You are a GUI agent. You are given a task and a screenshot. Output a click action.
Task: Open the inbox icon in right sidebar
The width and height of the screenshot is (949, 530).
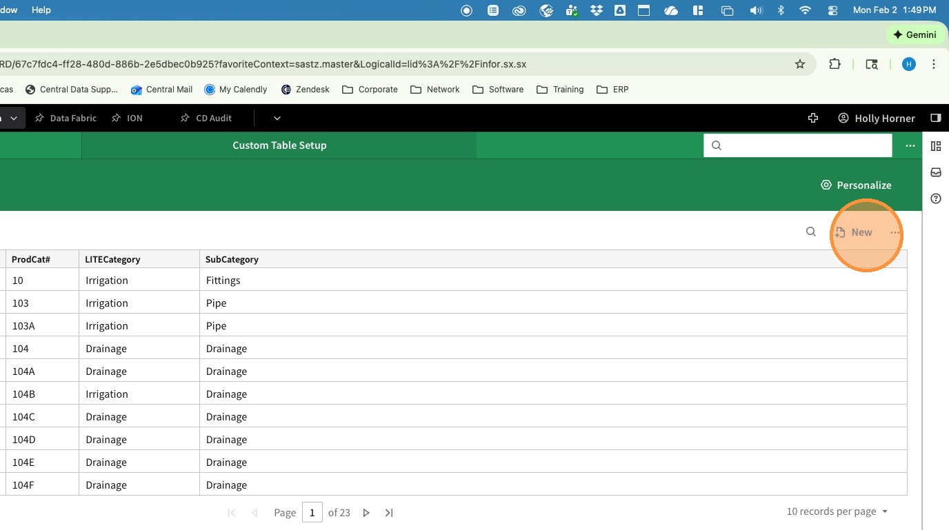pos(936,172)
